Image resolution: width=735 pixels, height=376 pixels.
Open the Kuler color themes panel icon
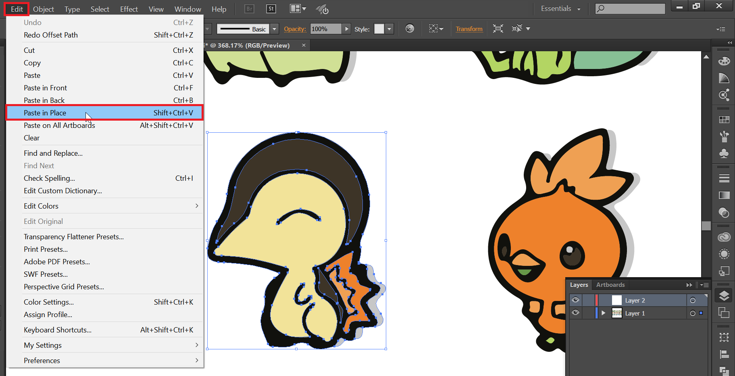(724, 95)
